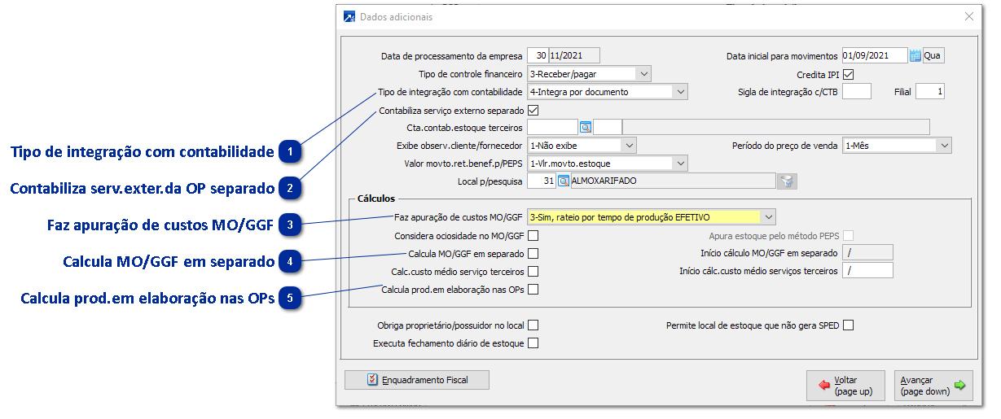Click the Cta.contab.estoque terceiros code field
This screenshot has height=419, width=1001.
[553, 128]
